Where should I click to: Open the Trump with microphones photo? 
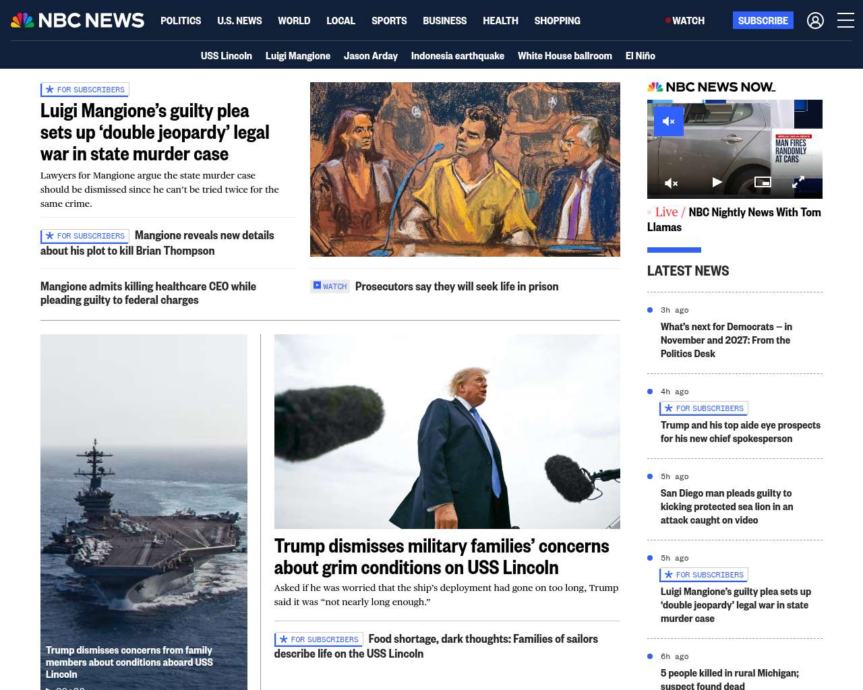coord(447,431)
